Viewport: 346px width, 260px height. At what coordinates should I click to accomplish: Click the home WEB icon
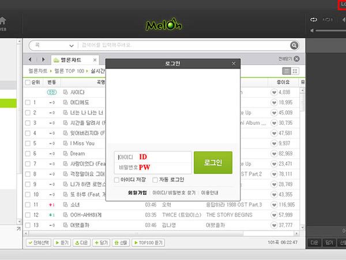pos(3,24)
